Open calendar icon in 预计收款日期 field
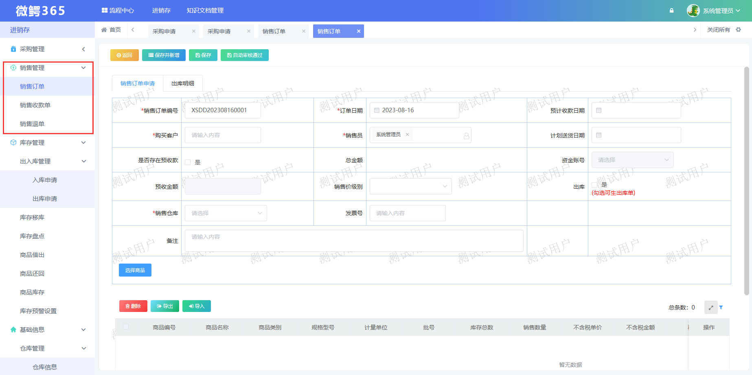This screenshot has width=752, height=375. 599,110
